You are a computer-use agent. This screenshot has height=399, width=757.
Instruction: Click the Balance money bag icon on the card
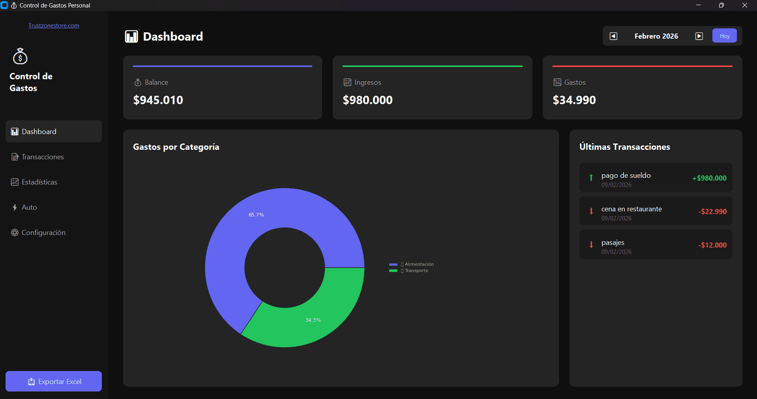click(x=137, y=82)
